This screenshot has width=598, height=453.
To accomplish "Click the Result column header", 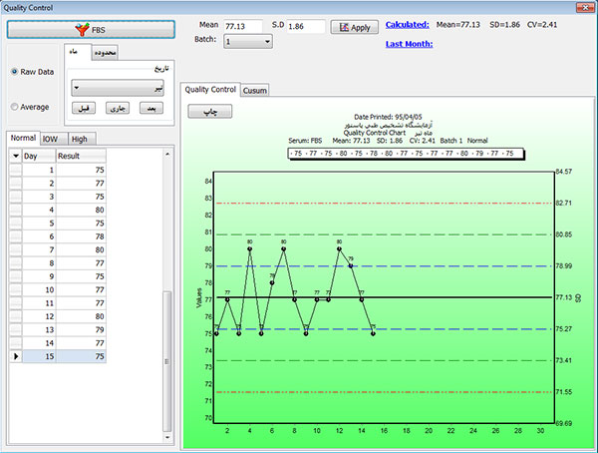I will click(x=82, y=156).
